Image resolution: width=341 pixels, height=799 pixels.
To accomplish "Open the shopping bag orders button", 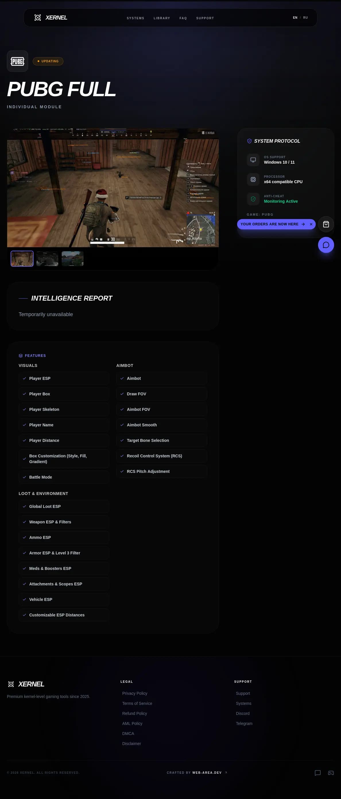I will click(x=326, y=224).
